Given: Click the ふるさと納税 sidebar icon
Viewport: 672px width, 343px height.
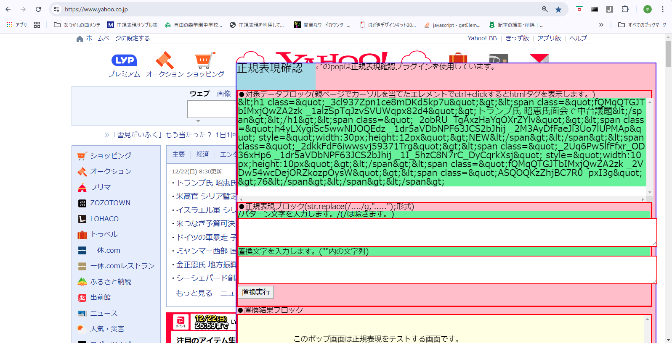Looking at the screenshot, I should pos(82,282).
